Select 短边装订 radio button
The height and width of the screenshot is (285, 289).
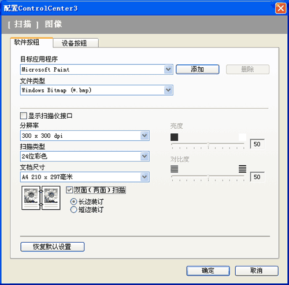pos(73,210)
